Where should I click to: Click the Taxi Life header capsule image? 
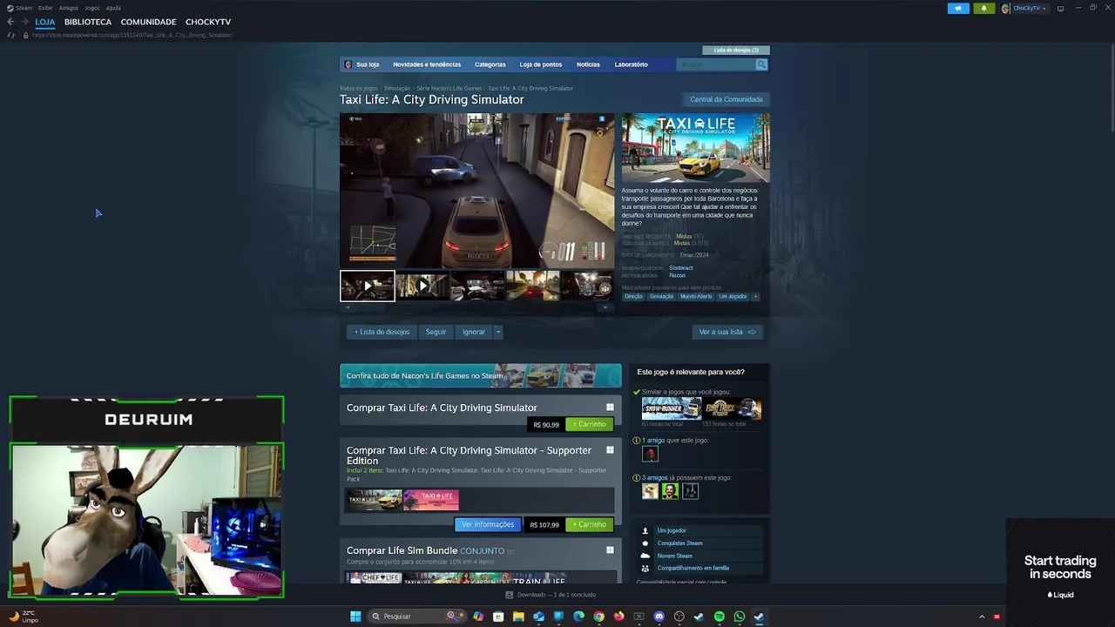[695, 147]
